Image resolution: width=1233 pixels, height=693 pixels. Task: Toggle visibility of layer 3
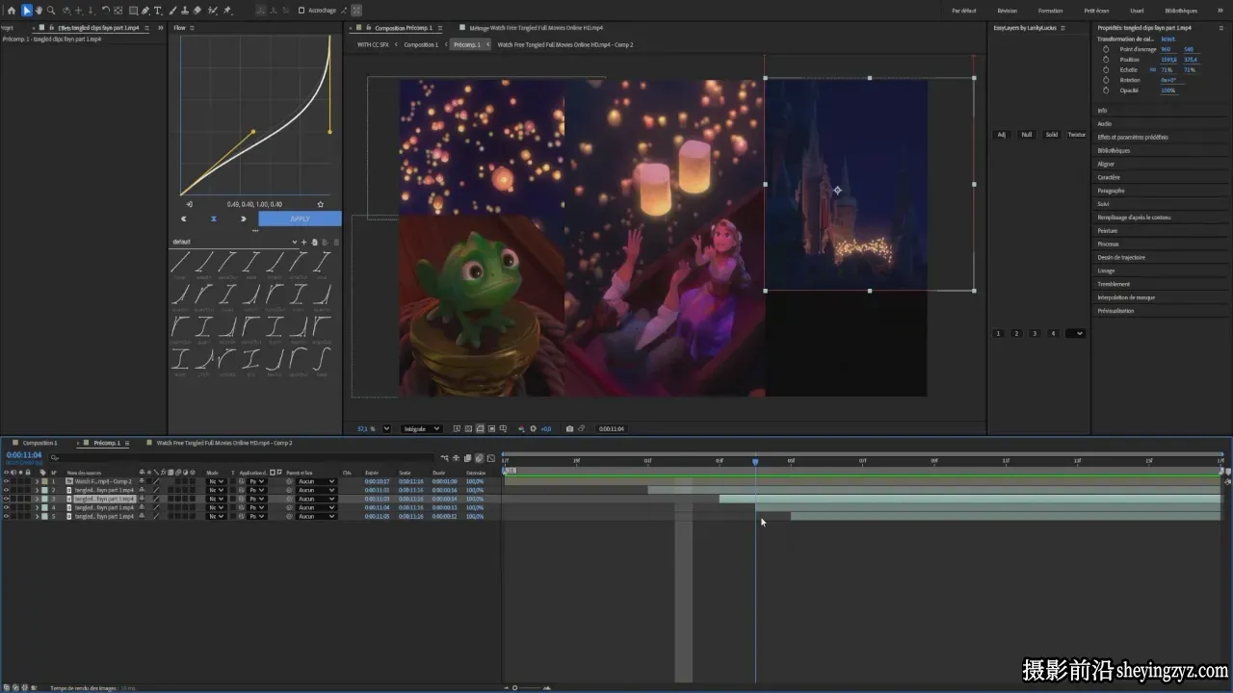pyautogui.click(x=6, y=499)
